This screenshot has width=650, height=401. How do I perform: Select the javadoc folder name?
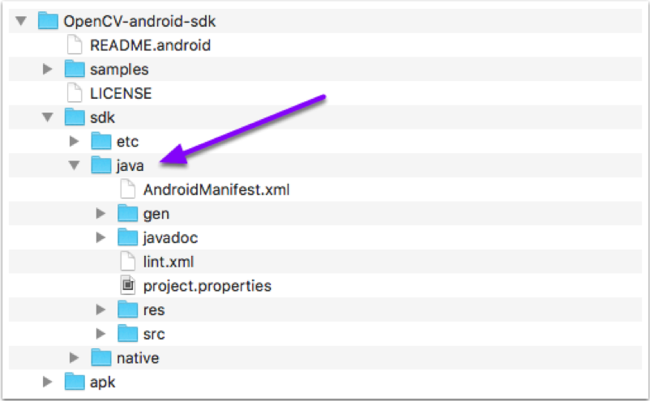pos(170,238)
